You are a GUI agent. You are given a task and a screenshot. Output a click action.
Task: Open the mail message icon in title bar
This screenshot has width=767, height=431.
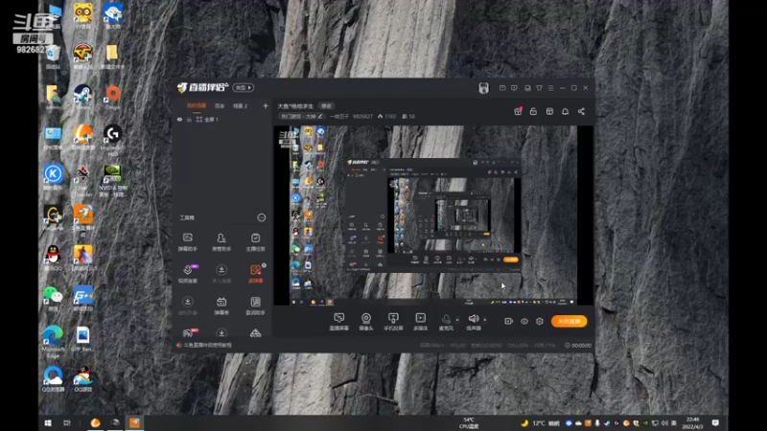502,88
